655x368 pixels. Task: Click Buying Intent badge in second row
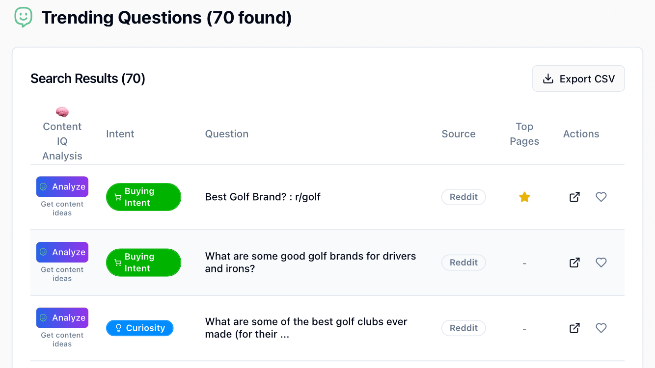point(143,263)
